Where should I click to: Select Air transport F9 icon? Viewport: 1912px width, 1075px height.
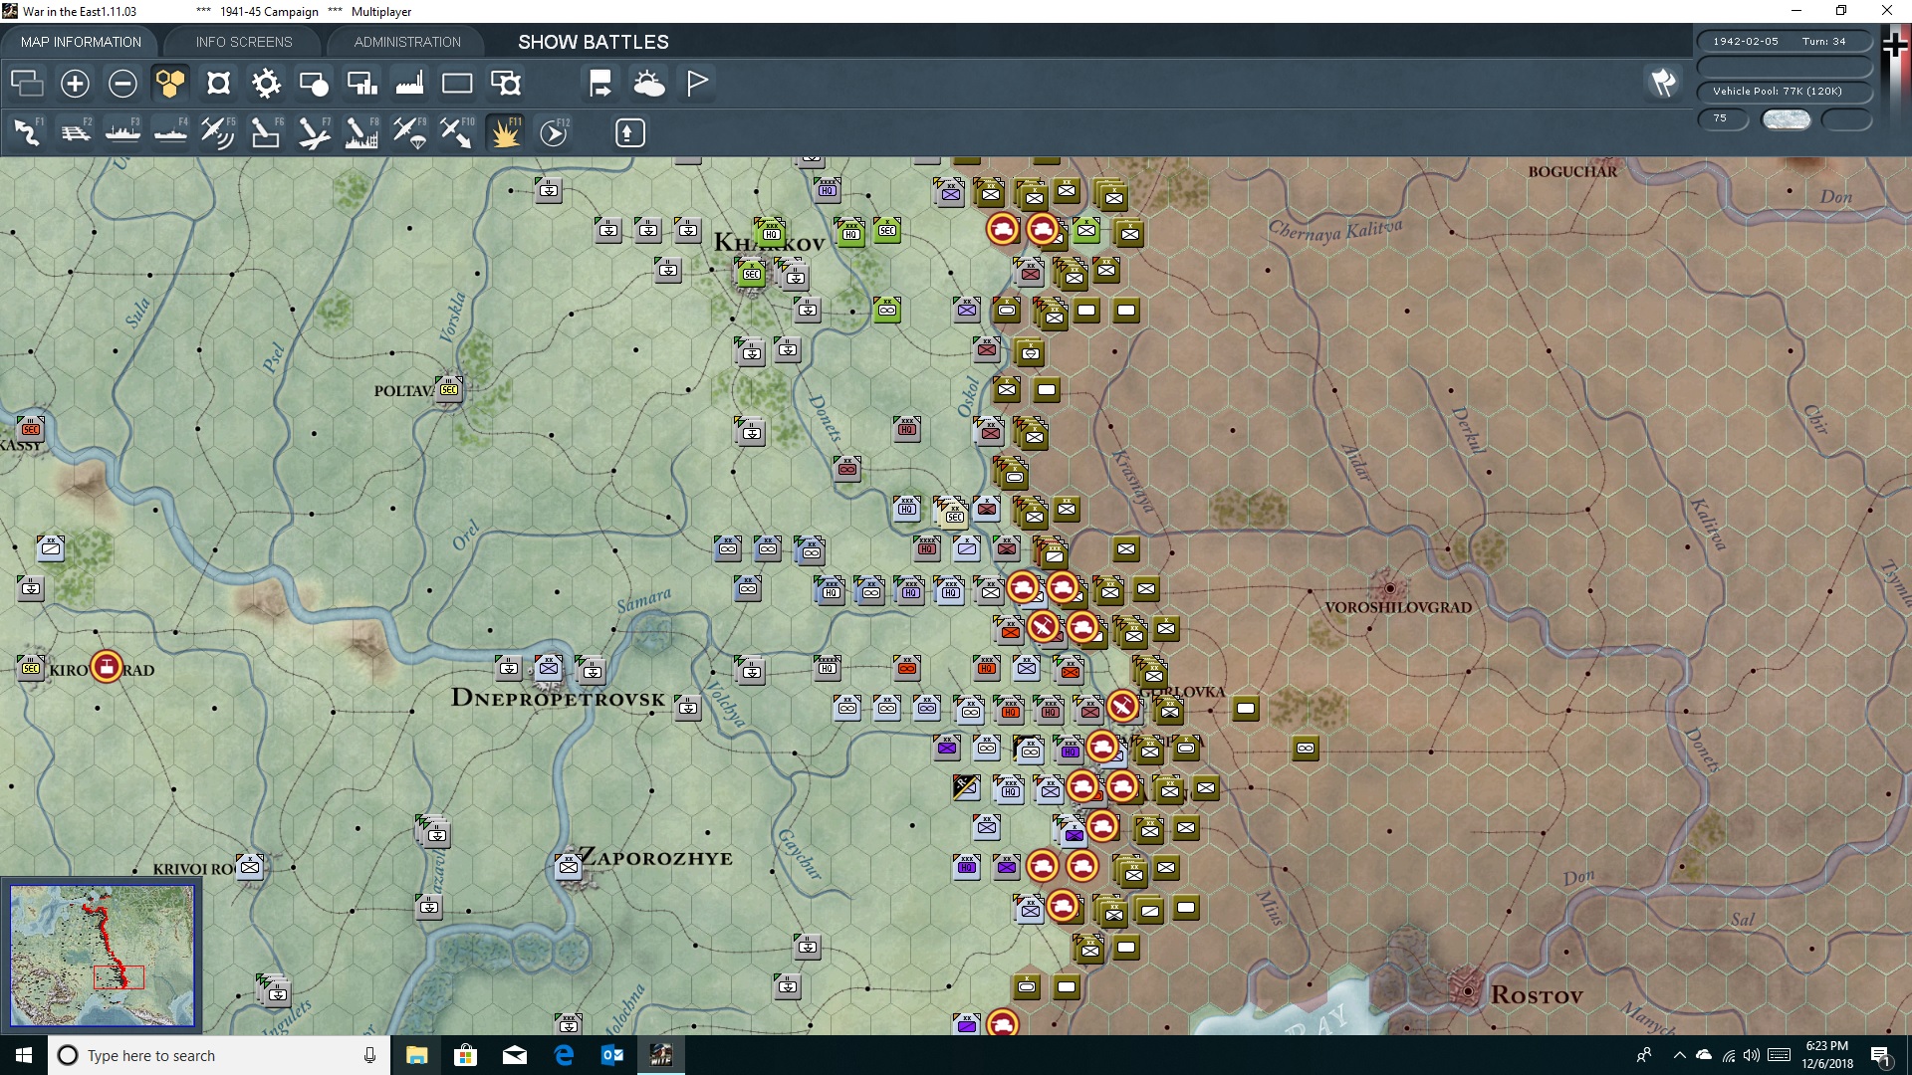[409, 132]
